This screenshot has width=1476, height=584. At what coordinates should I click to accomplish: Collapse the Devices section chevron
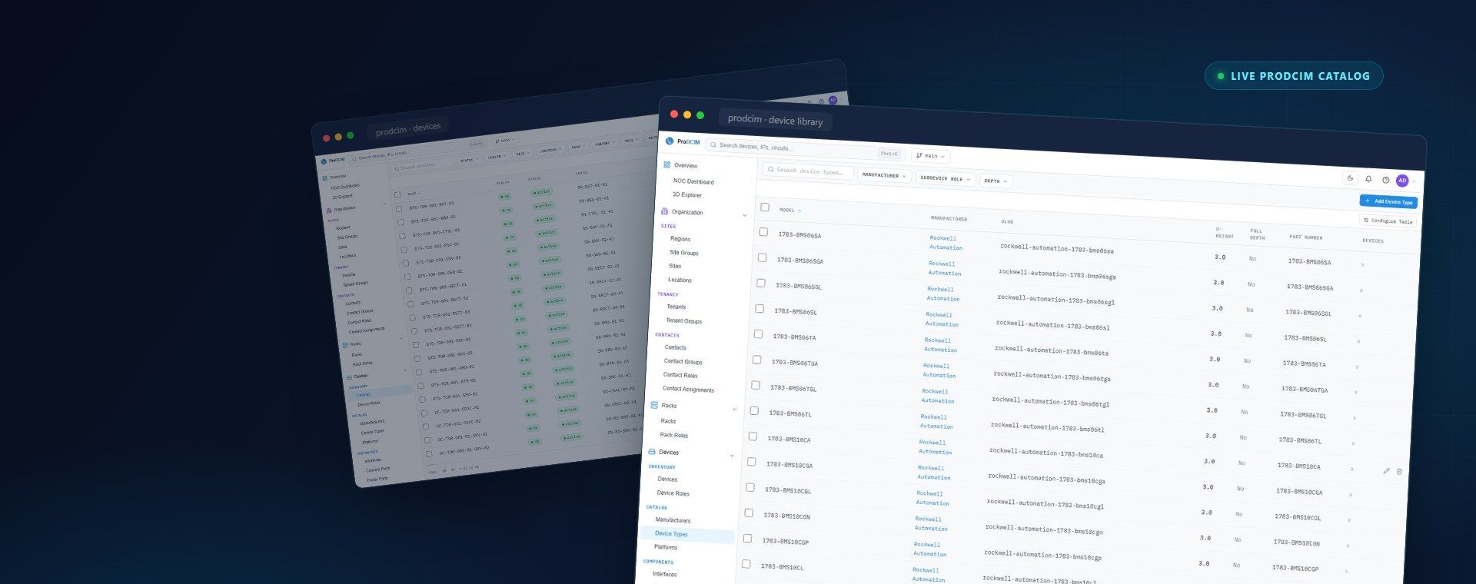732,456
